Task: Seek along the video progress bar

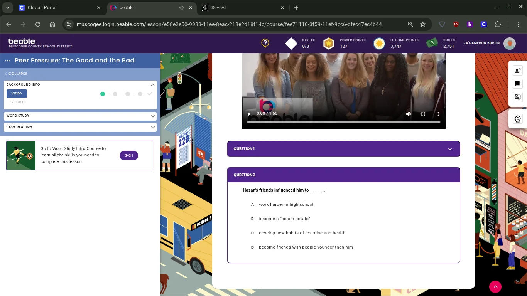Action: tap(343, 122)
